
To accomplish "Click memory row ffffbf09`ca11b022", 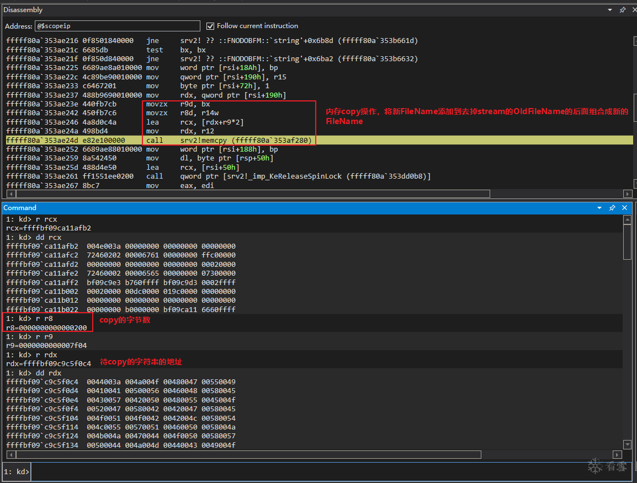I will 121,309.
